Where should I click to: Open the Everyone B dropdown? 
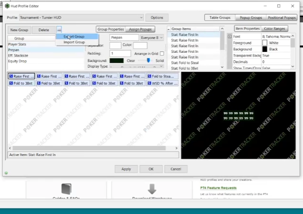click(x=152, y=38)
